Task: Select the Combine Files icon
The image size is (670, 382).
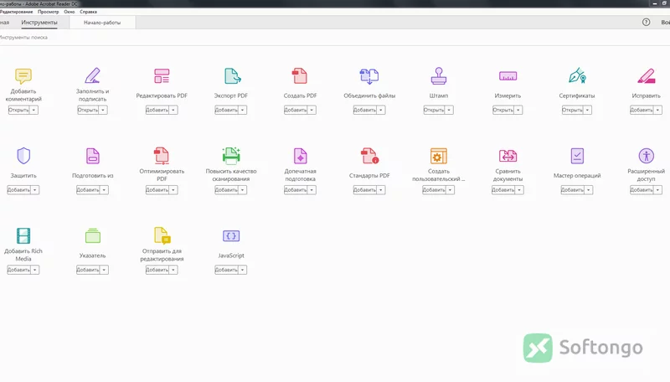Action: [369, 76]
